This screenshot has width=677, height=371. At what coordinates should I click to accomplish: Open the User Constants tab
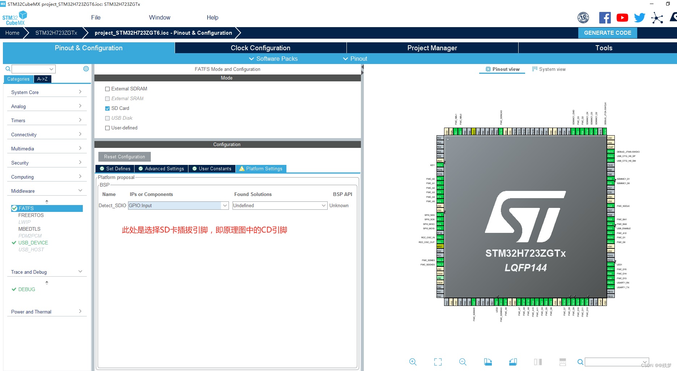coord(212,169)
